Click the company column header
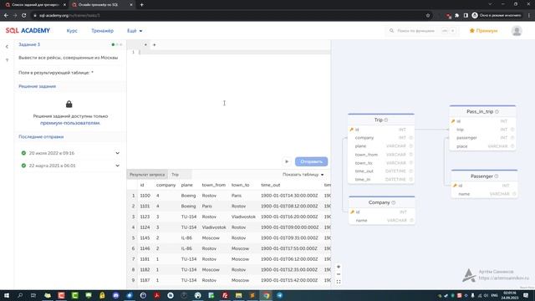The width and height of the screenshot is (535, 301). (166, 185)
